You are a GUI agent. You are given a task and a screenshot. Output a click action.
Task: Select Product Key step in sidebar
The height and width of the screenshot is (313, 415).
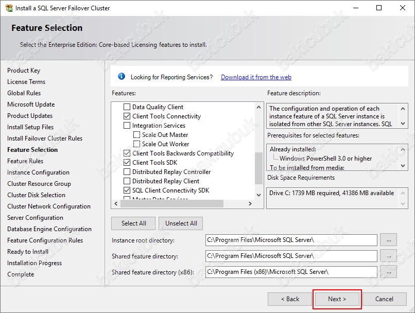[x=24, y=71]
